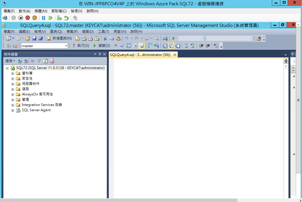
Task: Click the Activity Monitor icon
Action: (165, 38)
